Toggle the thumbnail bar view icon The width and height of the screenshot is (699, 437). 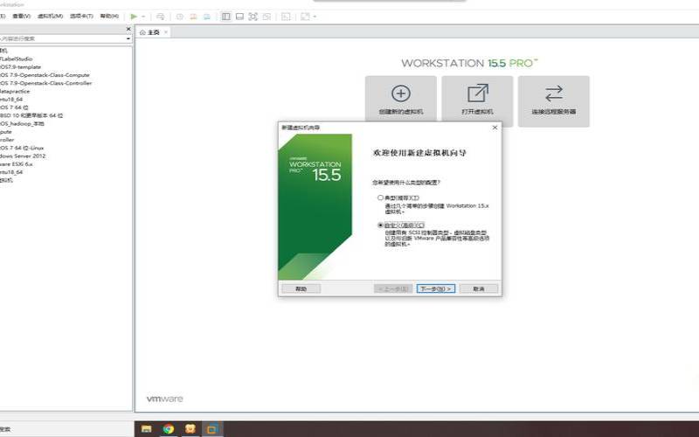pyautogui.click(x=239, y=17)
